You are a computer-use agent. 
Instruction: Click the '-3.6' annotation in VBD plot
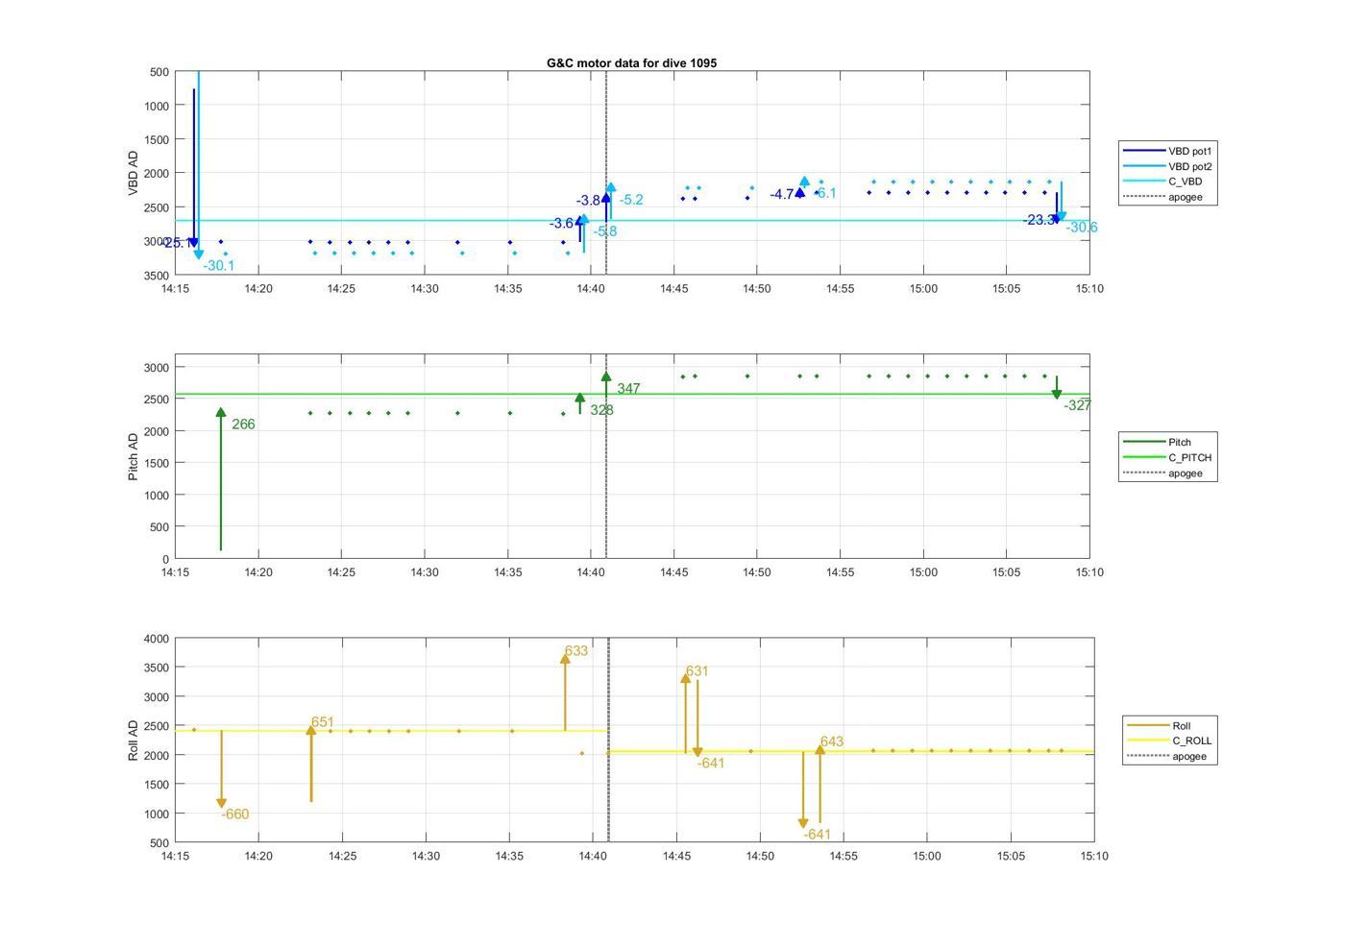coord(561,223)
